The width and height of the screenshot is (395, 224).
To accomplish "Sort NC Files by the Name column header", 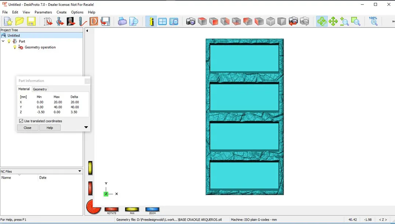I will (19, 178).
